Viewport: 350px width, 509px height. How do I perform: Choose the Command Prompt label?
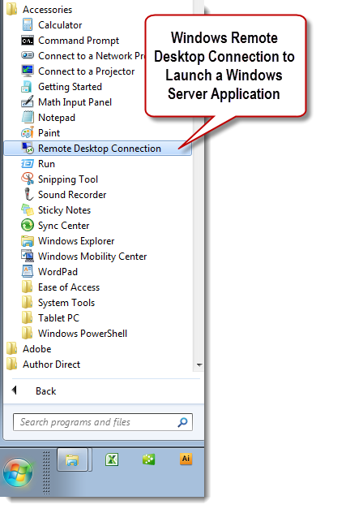[x=79, y=41]
